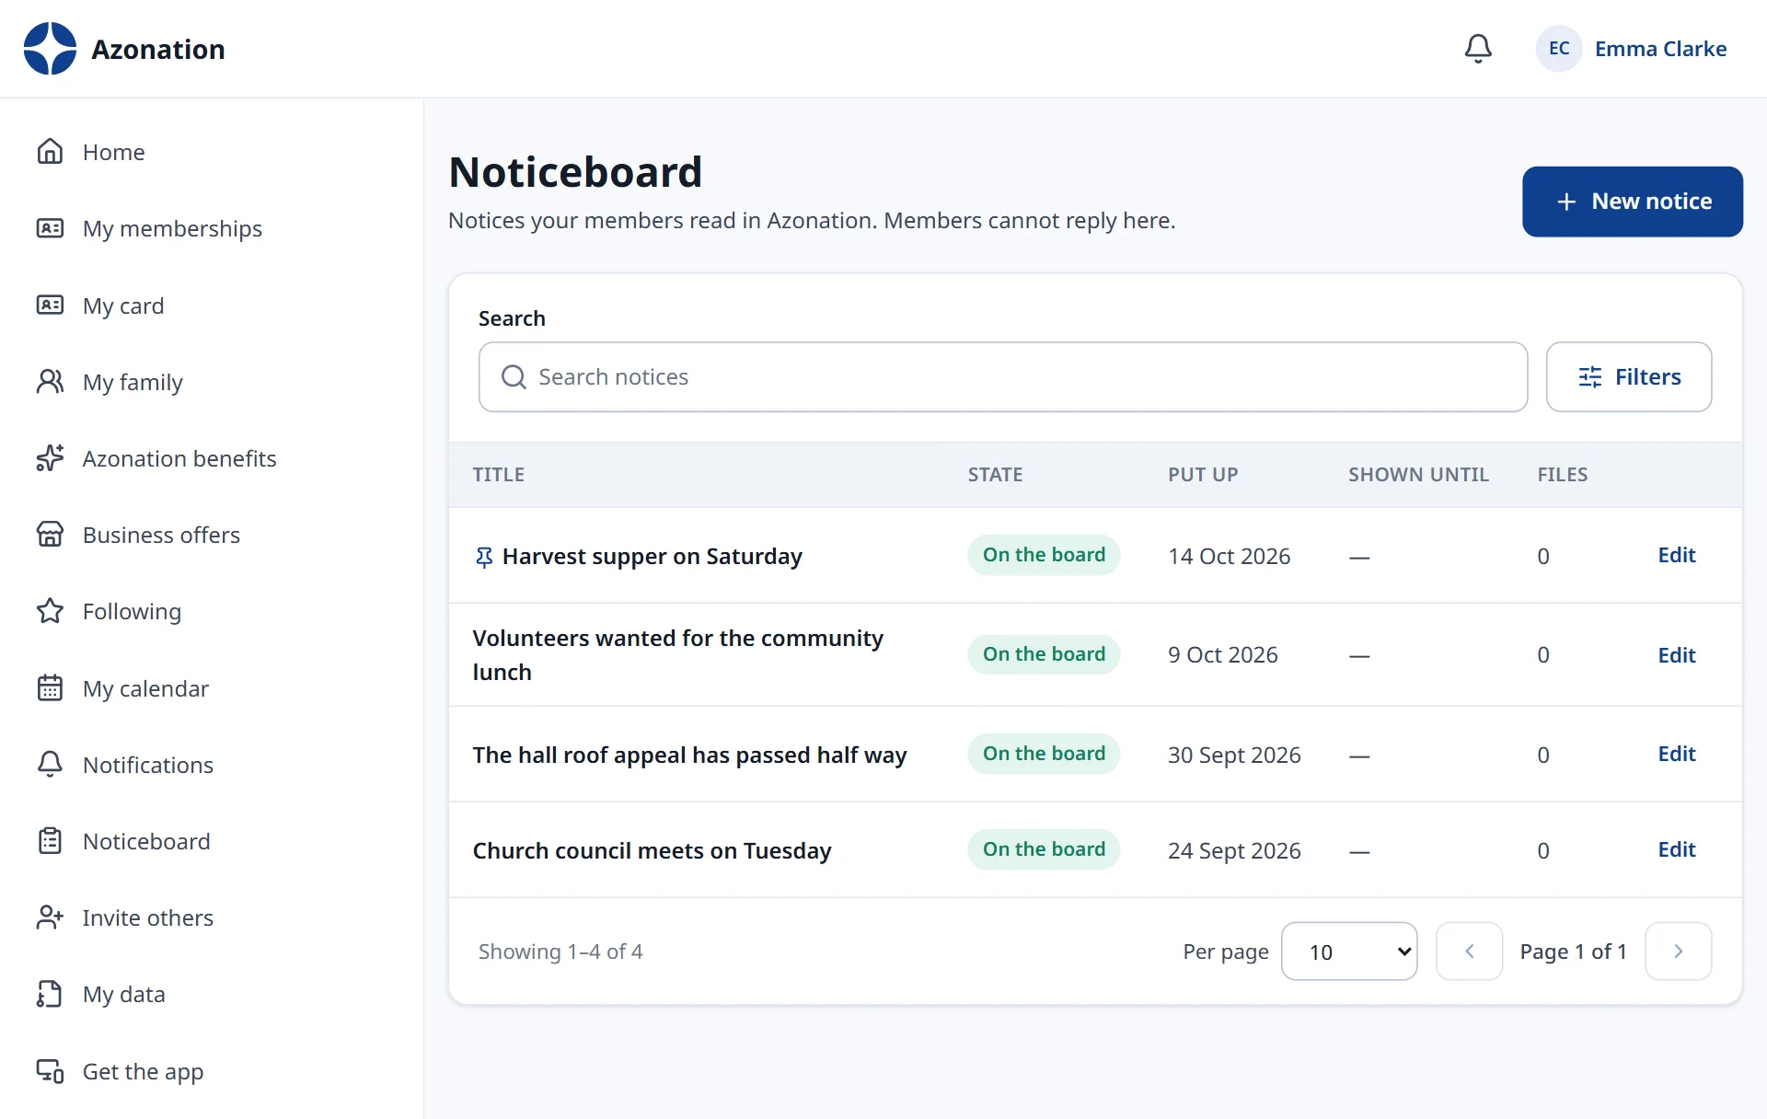Viewport: 1767px width, 1119px height.
Task: Select 'Church council meets on Tuesday' title
Action: [x=653, y=850]
